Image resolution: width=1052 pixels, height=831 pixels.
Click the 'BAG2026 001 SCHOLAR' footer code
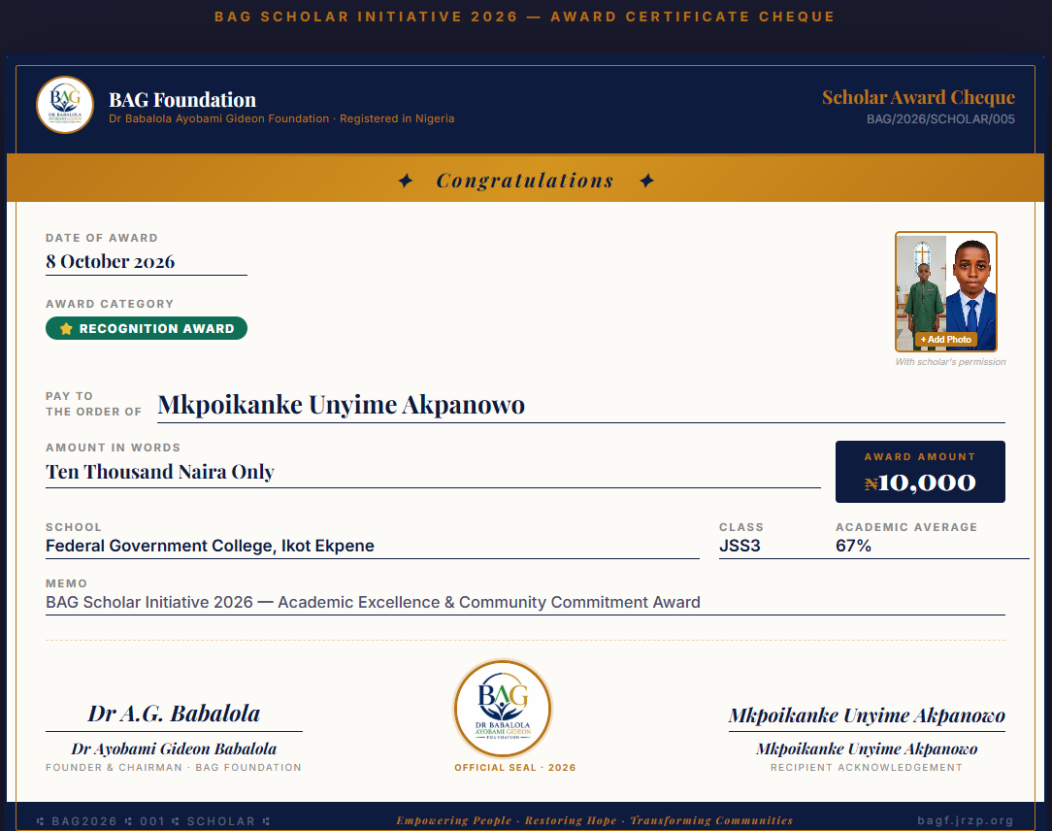[x=153, y=821]
